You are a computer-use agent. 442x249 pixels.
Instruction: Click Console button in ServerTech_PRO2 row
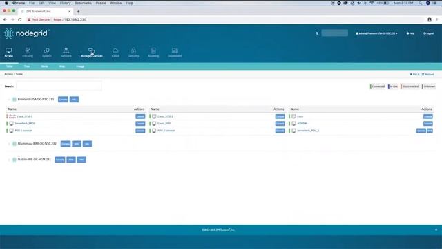pyautogui.click(x=140, y=124)
